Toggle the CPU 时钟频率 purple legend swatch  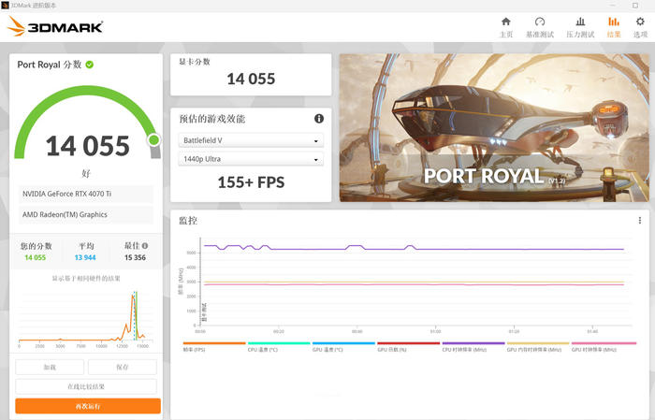pyautogui.click(x=473, y=343)
